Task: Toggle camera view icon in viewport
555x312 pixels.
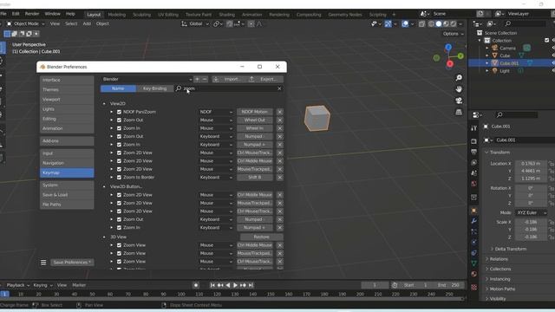Action: tap(459, 101)
